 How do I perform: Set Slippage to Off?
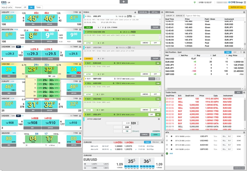[25, 7]
